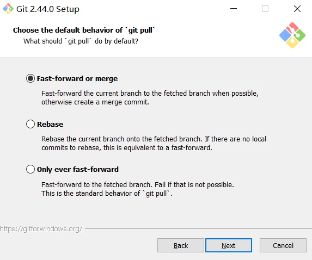The height and width of the screenshot is (260, 312).
Task: Click the 'What should git pull do' subtitle
Action: point(81,41)
